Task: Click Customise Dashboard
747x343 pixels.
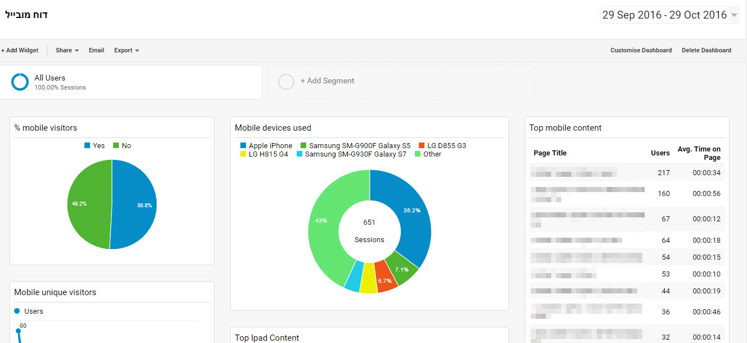Action: click(641, 50)
